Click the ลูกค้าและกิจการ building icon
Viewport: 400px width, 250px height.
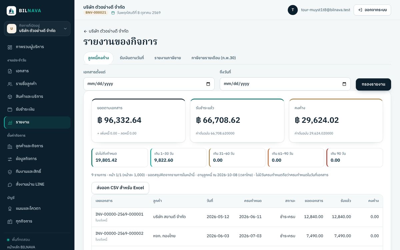click(x=10, y=146)
